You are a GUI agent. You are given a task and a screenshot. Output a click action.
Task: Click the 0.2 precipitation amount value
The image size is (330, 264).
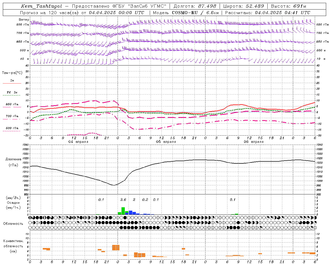click(145, 200)
